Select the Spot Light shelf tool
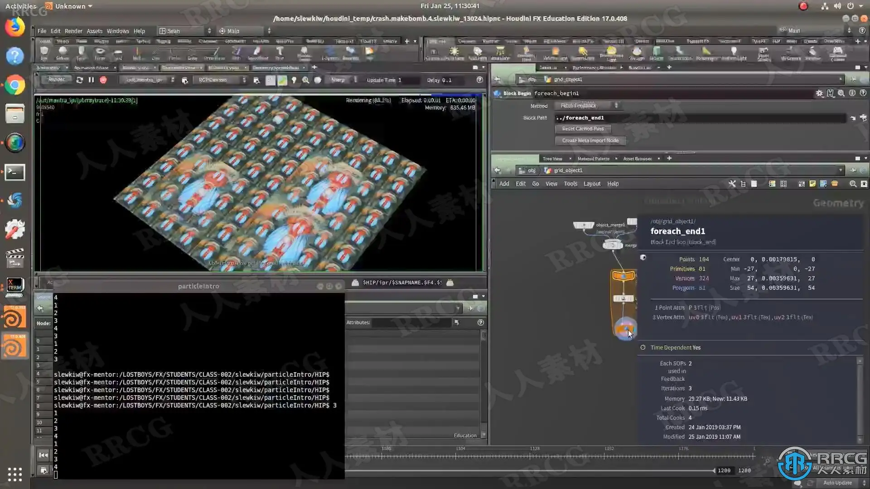 coord(478,53)
